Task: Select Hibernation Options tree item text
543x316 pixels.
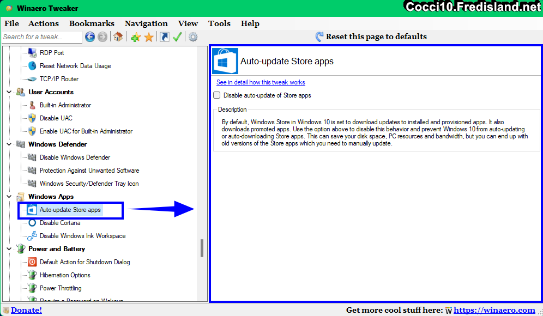Action: click(65, 275)
